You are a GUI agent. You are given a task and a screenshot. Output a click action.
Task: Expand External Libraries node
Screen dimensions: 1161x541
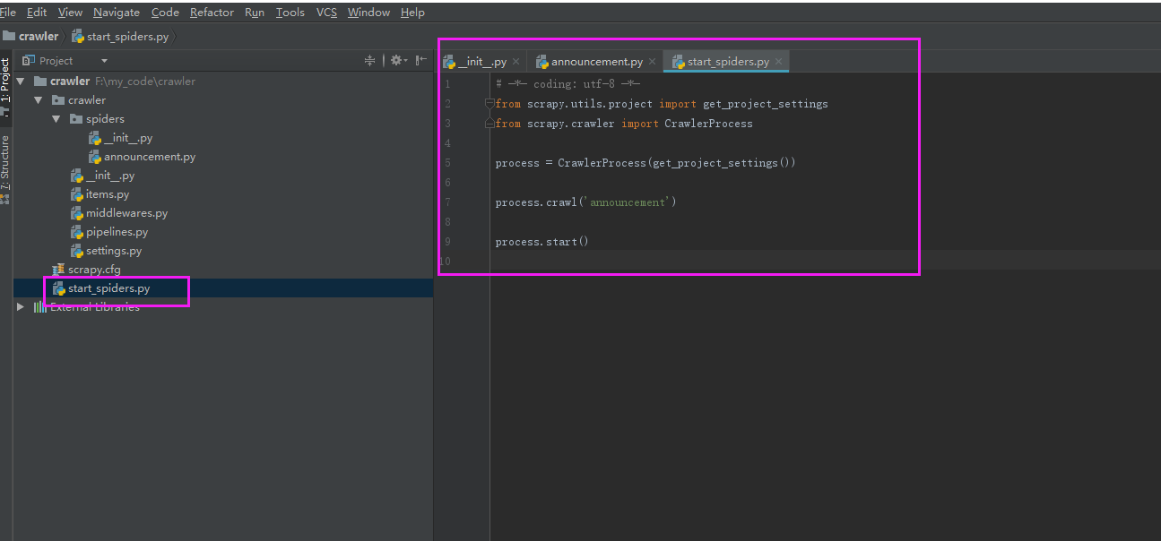pos(21,307)
